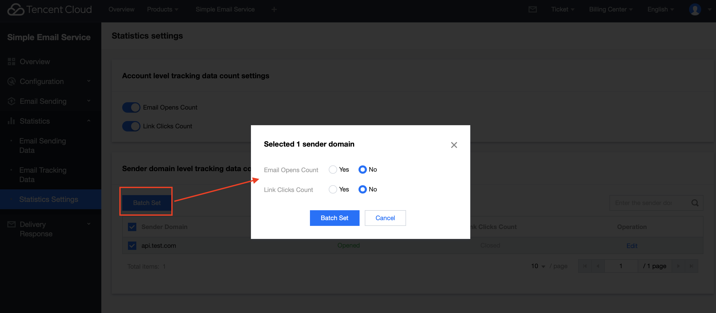This screenshot has width=716, height=313.
Task: Uncheck the api.test.com row checkbox
Action: pos(132,245)
